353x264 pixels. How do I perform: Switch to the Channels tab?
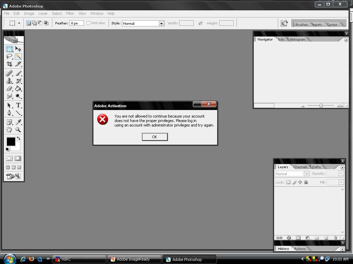(300, 167)
